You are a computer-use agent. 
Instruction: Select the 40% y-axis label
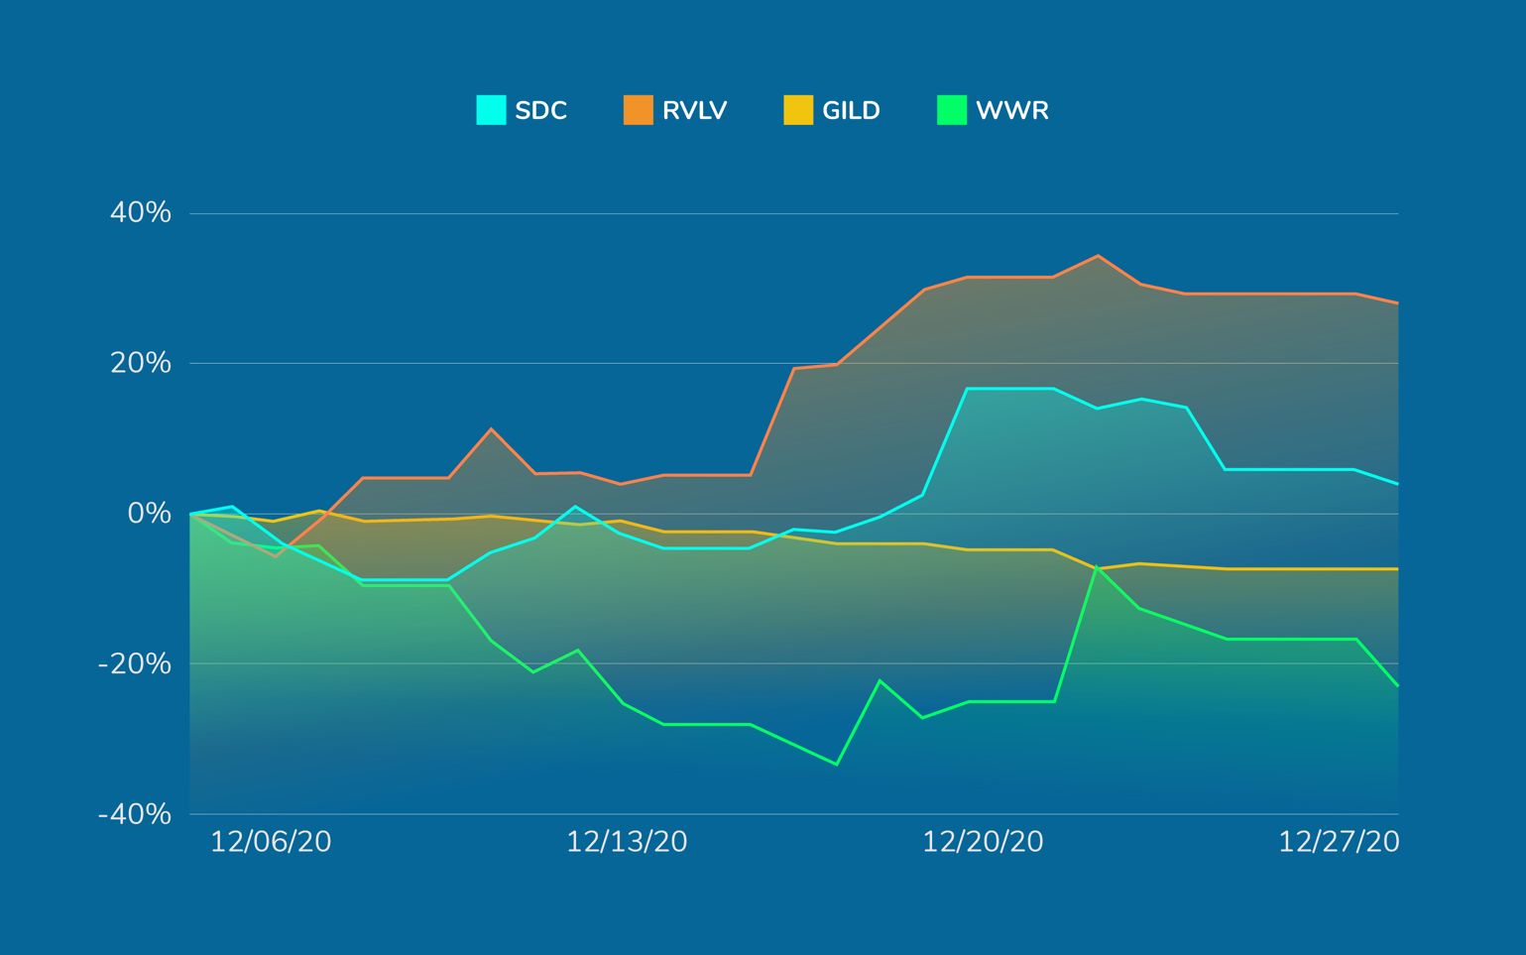pos(141,212)
